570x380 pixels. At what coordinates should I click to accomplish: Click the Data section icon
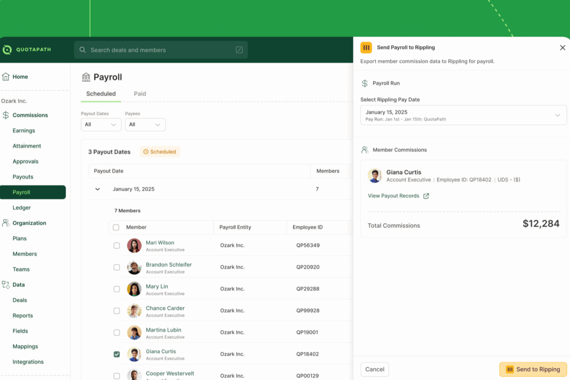[x=6, y=285]
